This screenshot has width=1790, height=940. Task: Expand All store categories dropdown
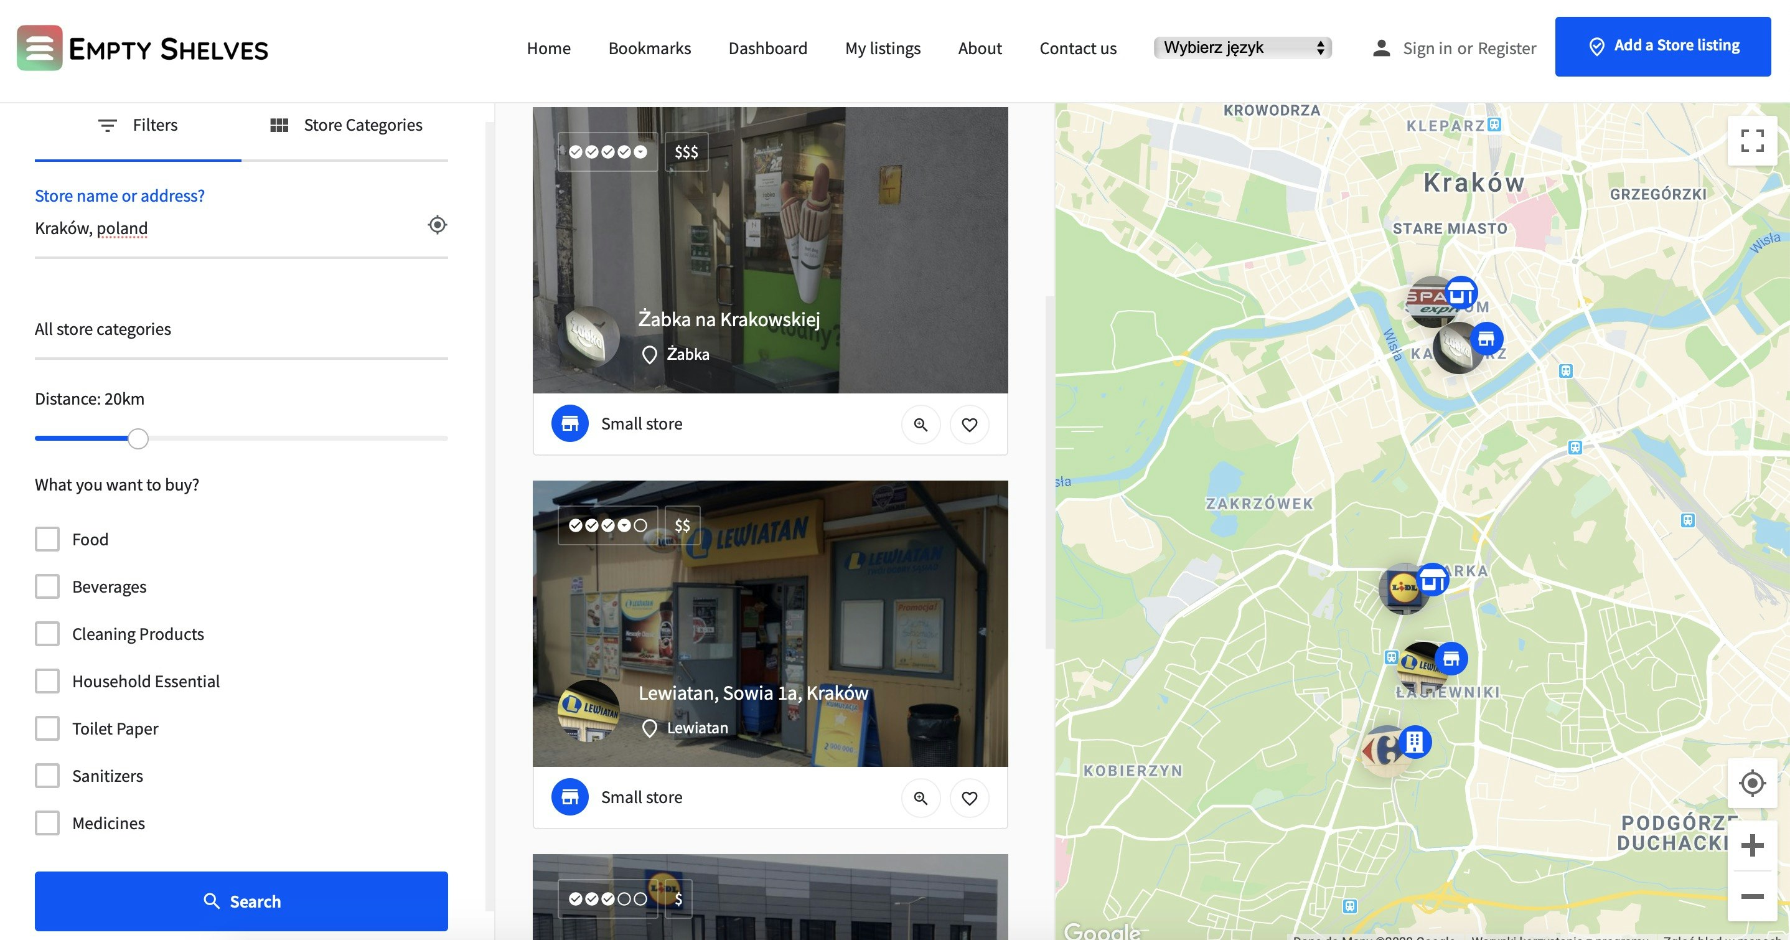click(240, 329)
